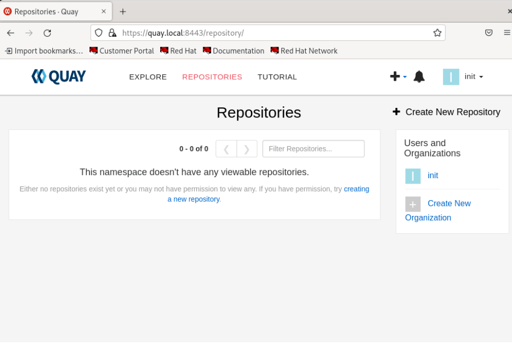Click the plus icon beside Create New Organization

[x=413, y=204]
